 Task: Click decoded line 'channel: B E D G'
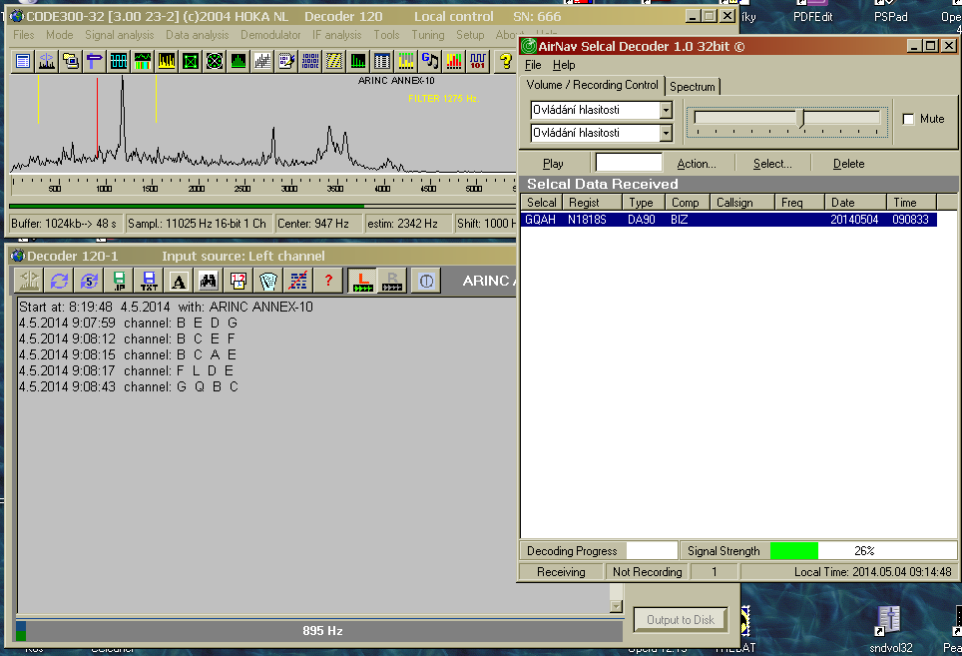[128, 323]
